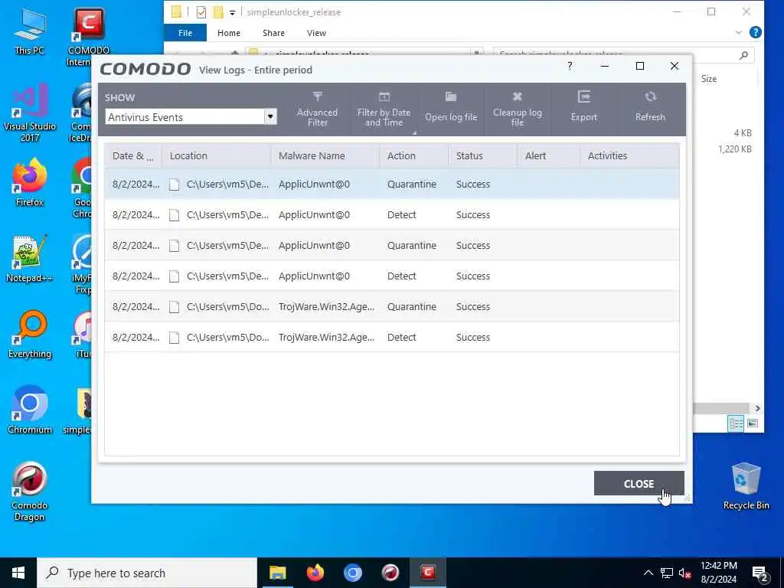Click the Status column header
The image size is (784, 588).
coord(482,155)
